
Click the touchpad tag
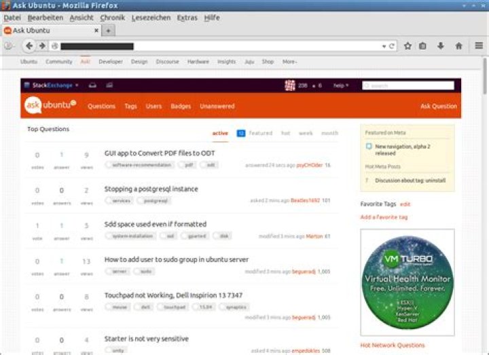173,307
